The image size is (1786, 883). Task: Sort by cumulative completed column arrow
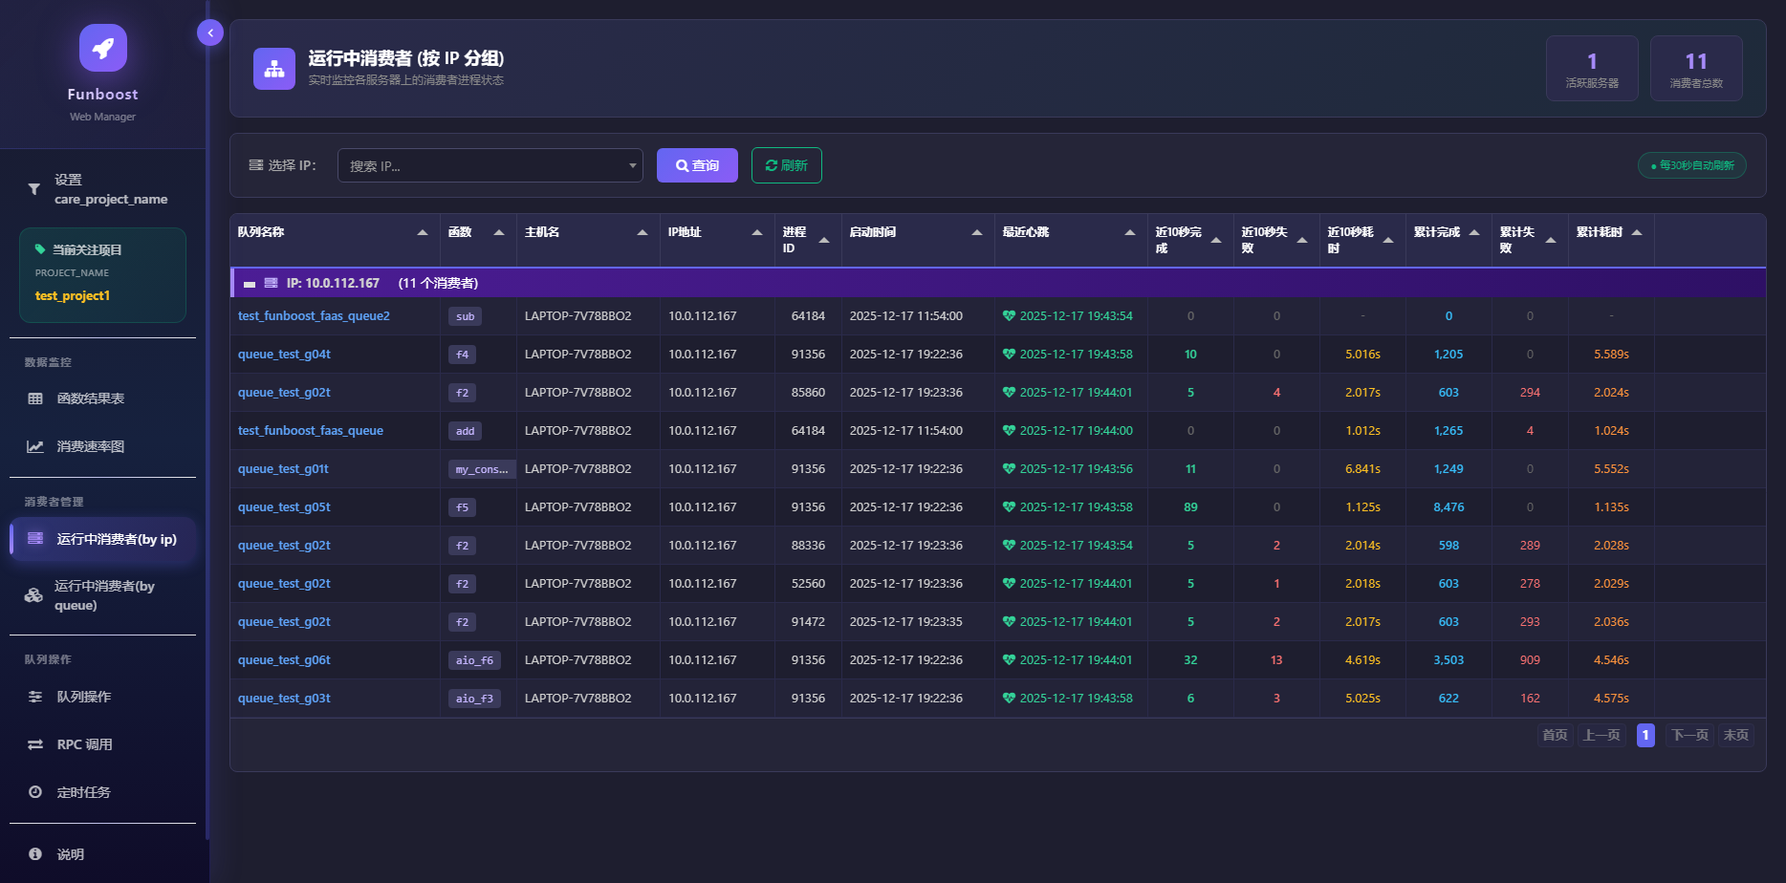[x=1474, y=232]
